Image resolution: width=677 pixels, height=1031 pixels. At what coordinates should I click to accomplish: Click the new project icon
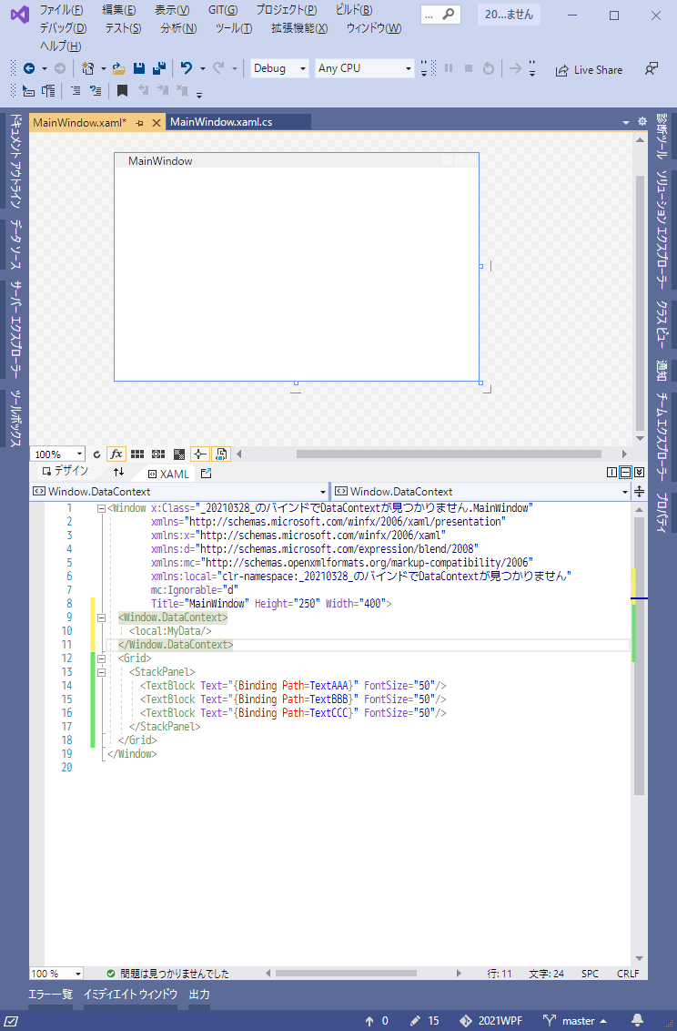click(x=87, y=68)
